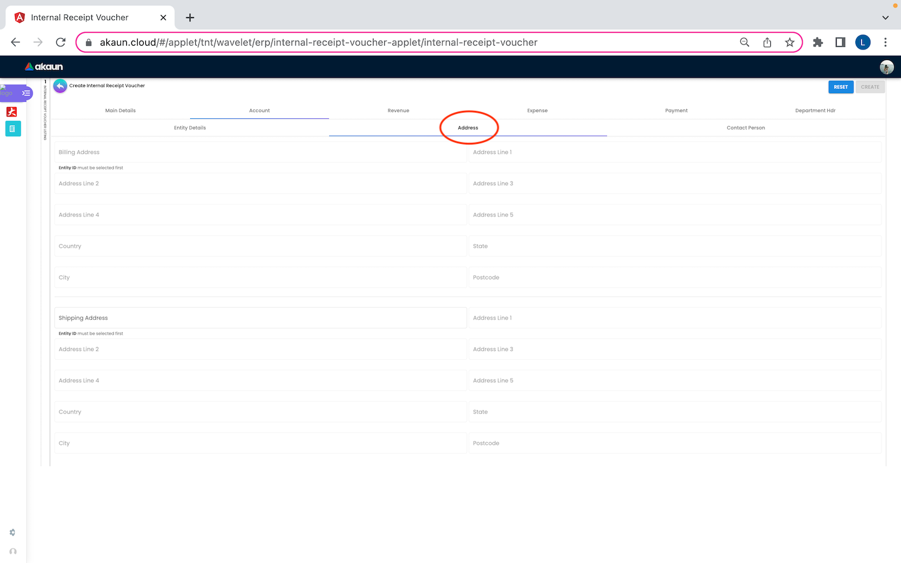Viewport: 901px width, 563px height.
Task: Click the back arrow beside Create Internal Receipt Voucher
Action: 60,86
